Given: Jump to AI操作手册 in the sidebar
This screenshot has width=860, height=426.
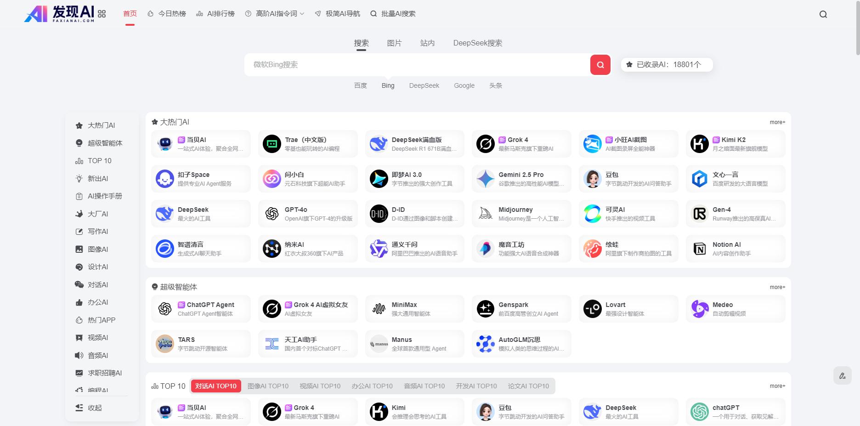Looking at the screenshot, I should (x=99, y=196).
